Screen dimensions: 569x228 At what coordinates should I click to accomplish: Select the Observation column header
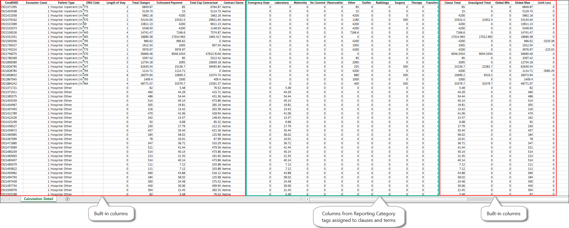[x=335, y=3]
